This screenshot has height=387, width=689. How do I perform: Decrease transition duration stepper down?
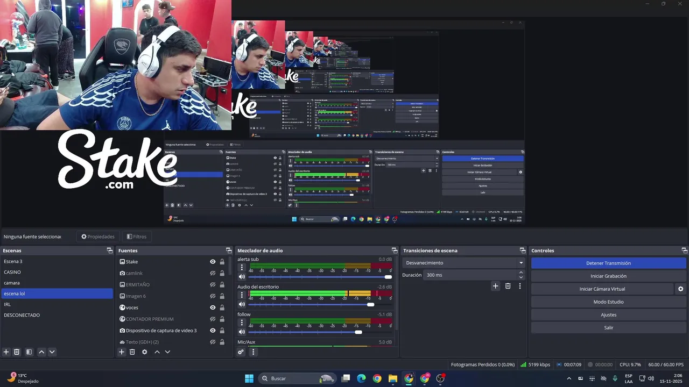pos(521,277)
